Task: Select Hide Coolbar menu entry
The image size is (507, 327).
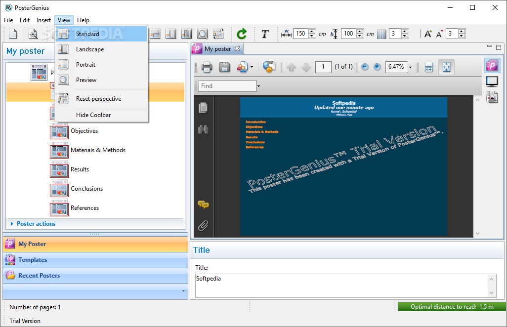Action: (101, 115)
